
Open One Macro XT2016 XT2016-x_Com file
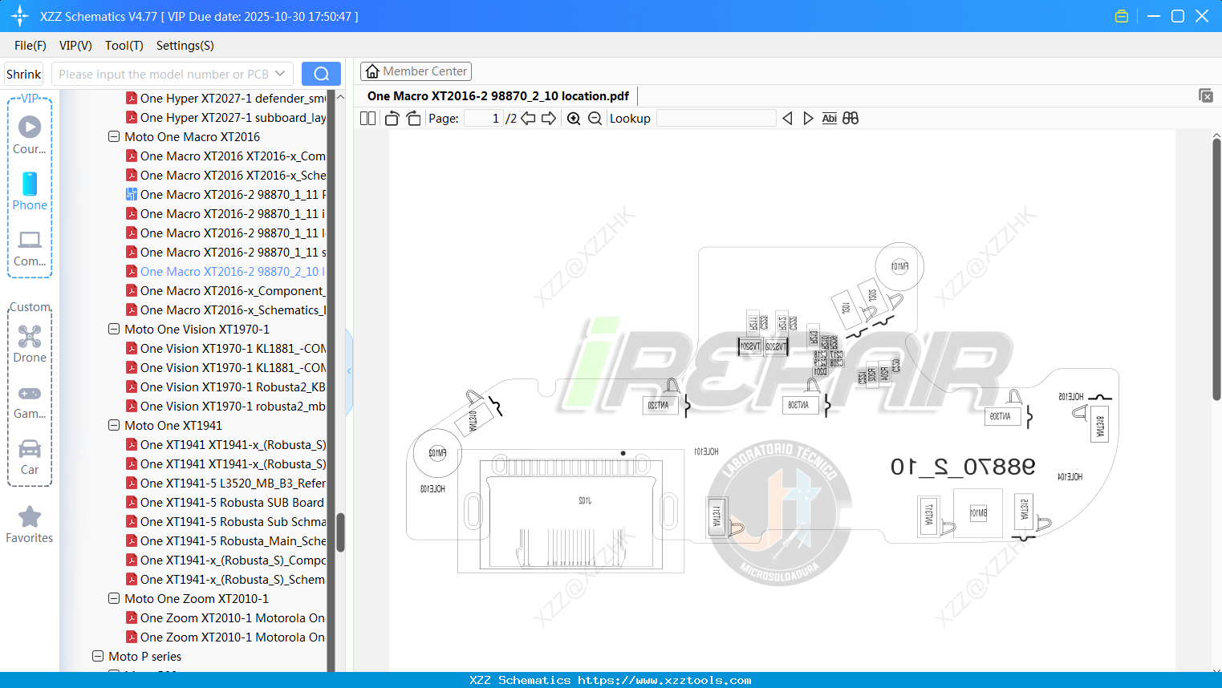click(x=225, y=156)
